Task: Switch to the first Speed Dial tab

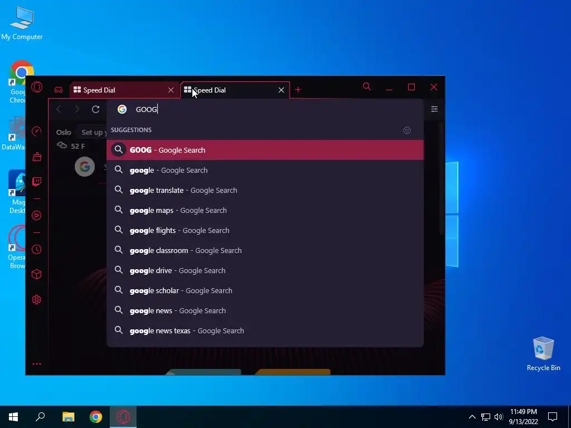Action: 124,90
